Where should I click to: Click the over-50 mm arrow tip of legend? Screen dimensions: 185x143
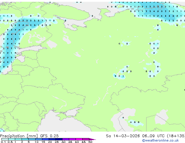click(x=92, y=139)
